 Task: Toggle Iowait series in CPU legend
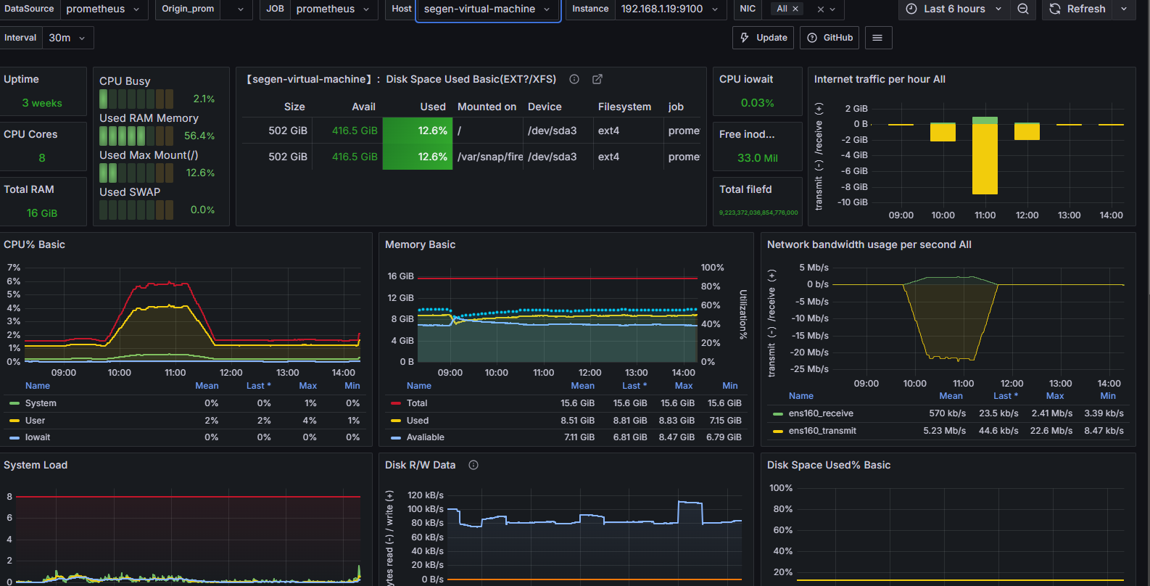point(38,437)
